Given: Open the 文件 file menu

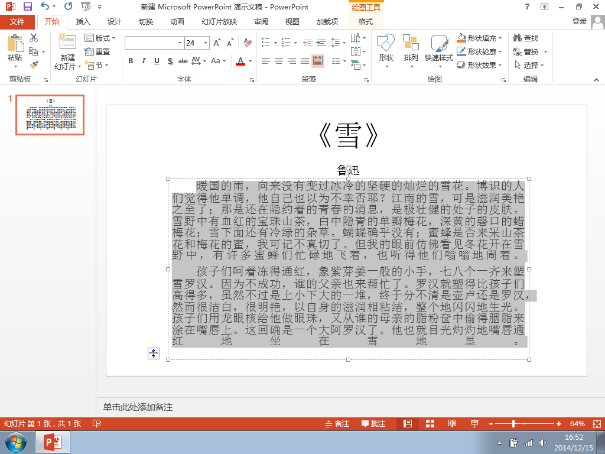Looking at the screenshot, I should 17,22.
